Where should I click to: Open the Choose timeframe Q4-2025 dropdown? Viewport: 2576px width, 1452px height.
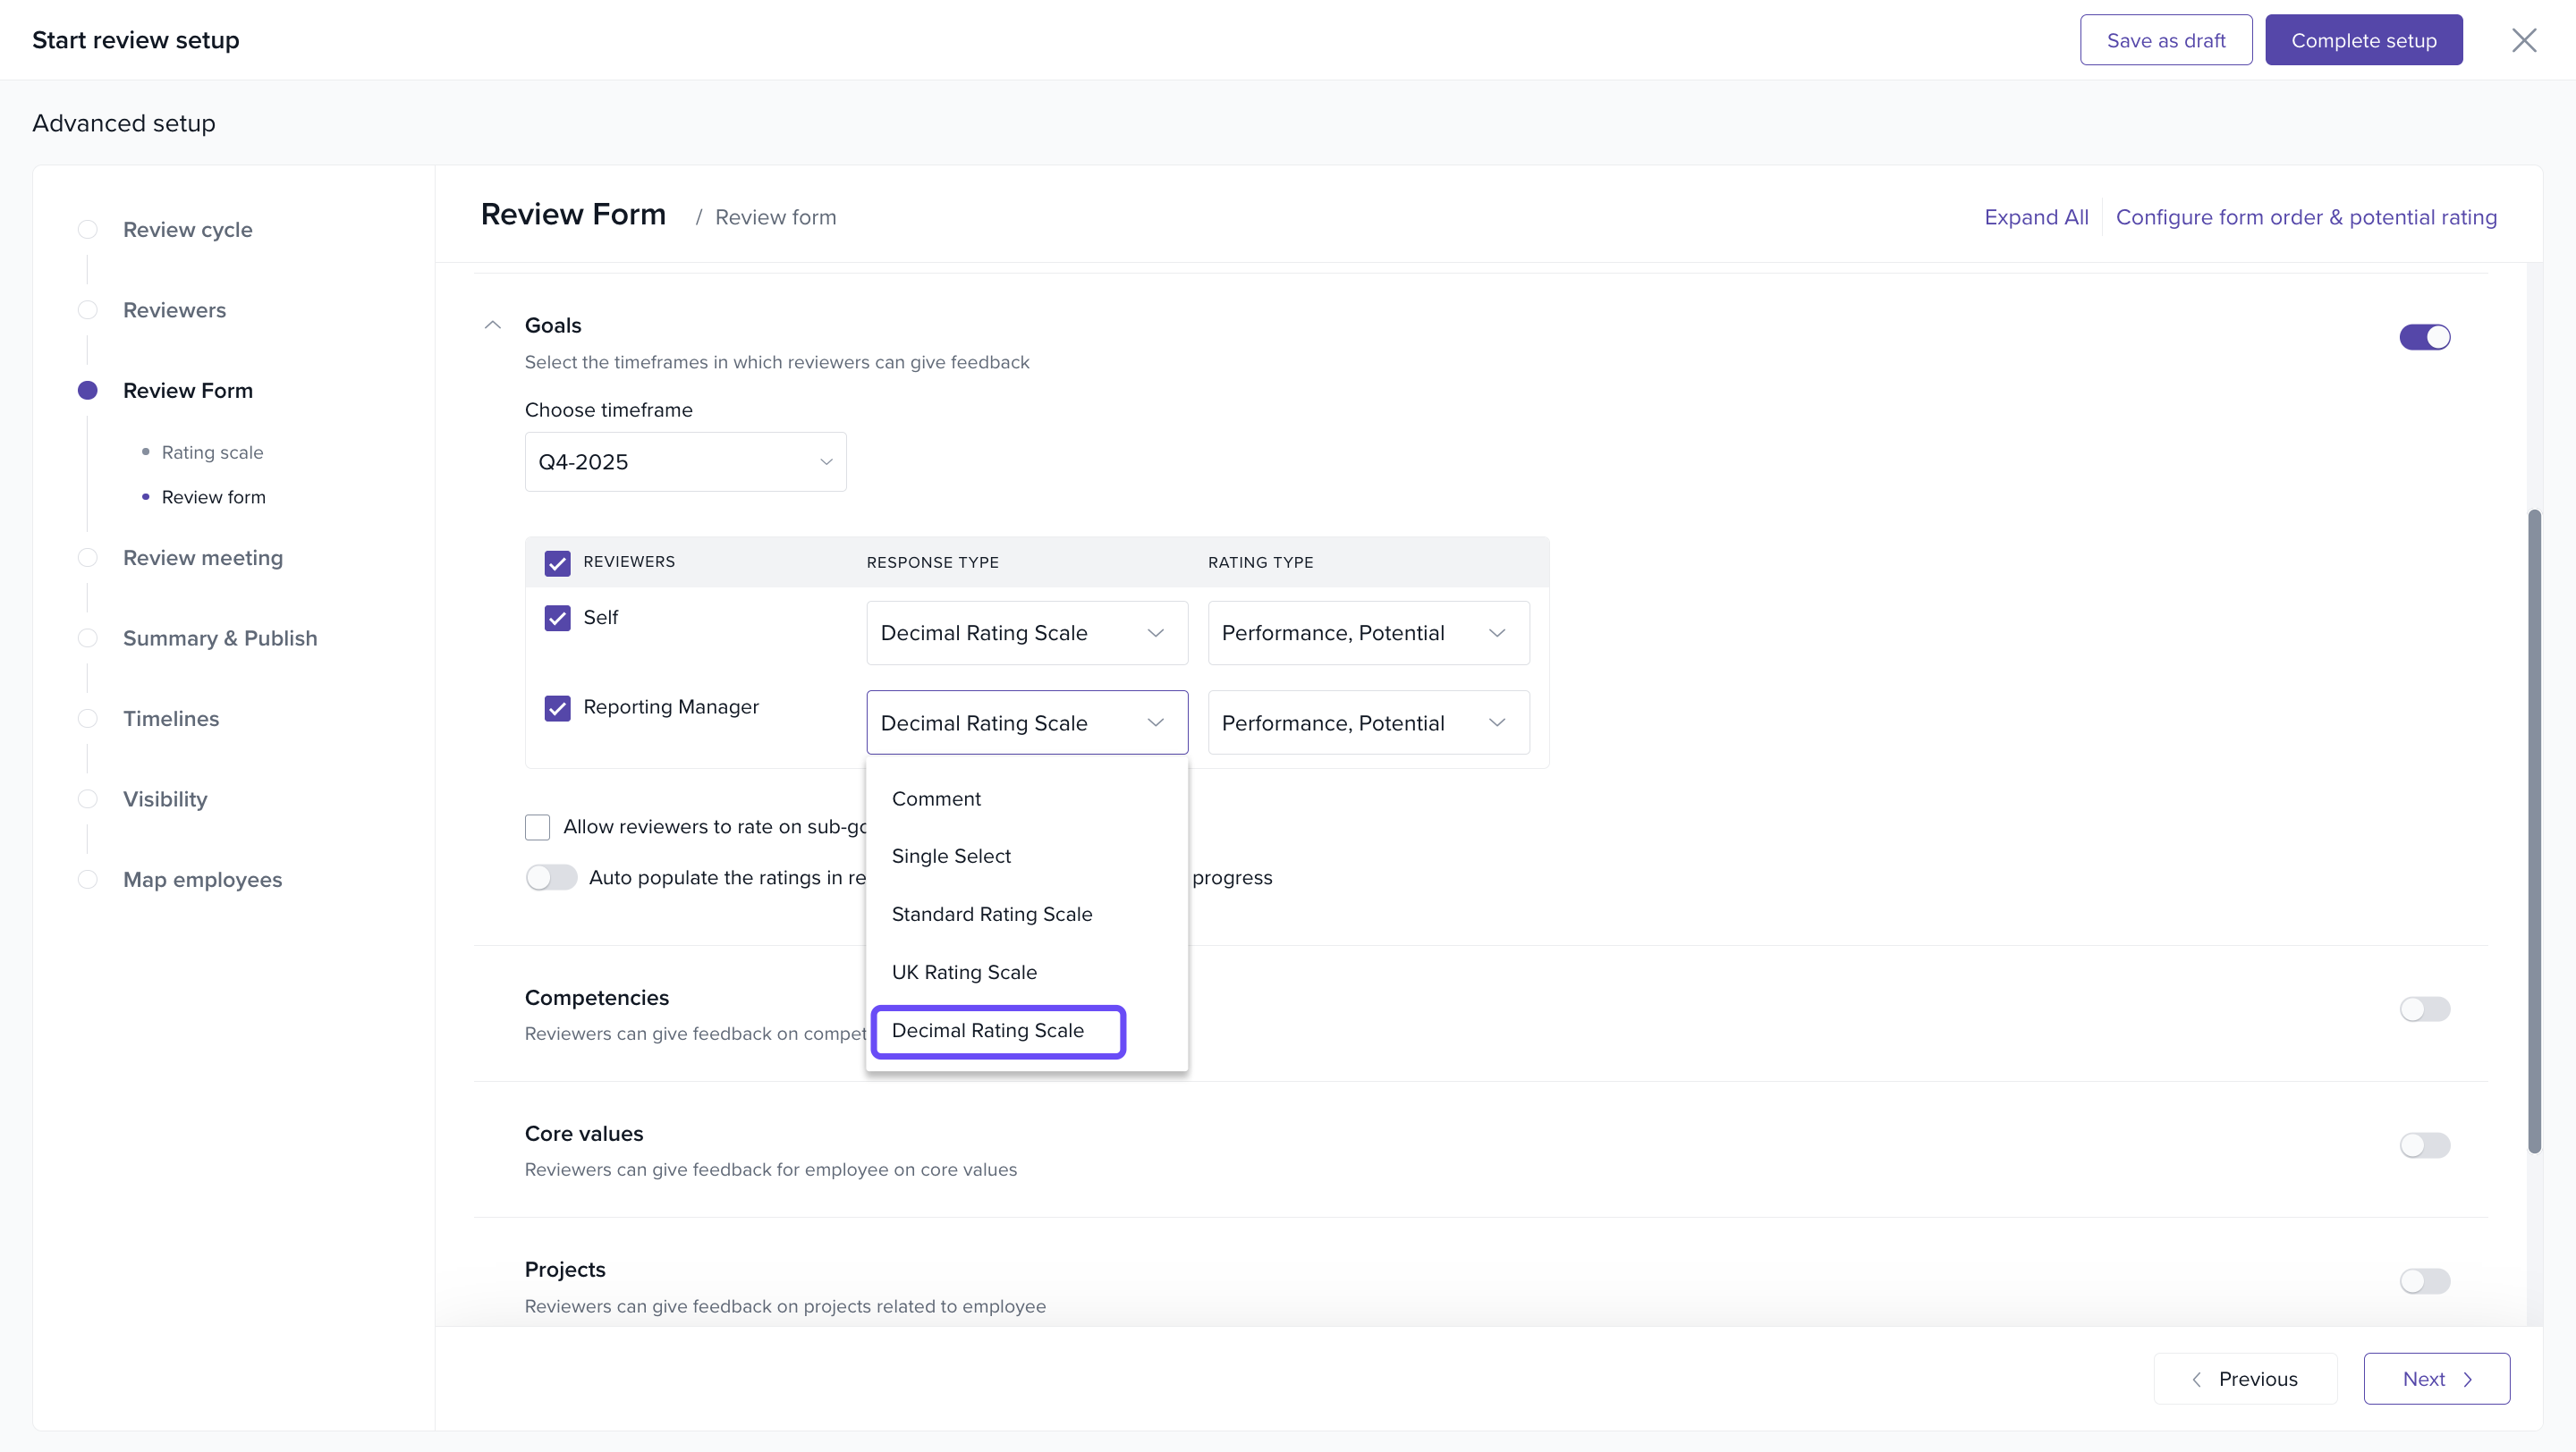(685, 461)
